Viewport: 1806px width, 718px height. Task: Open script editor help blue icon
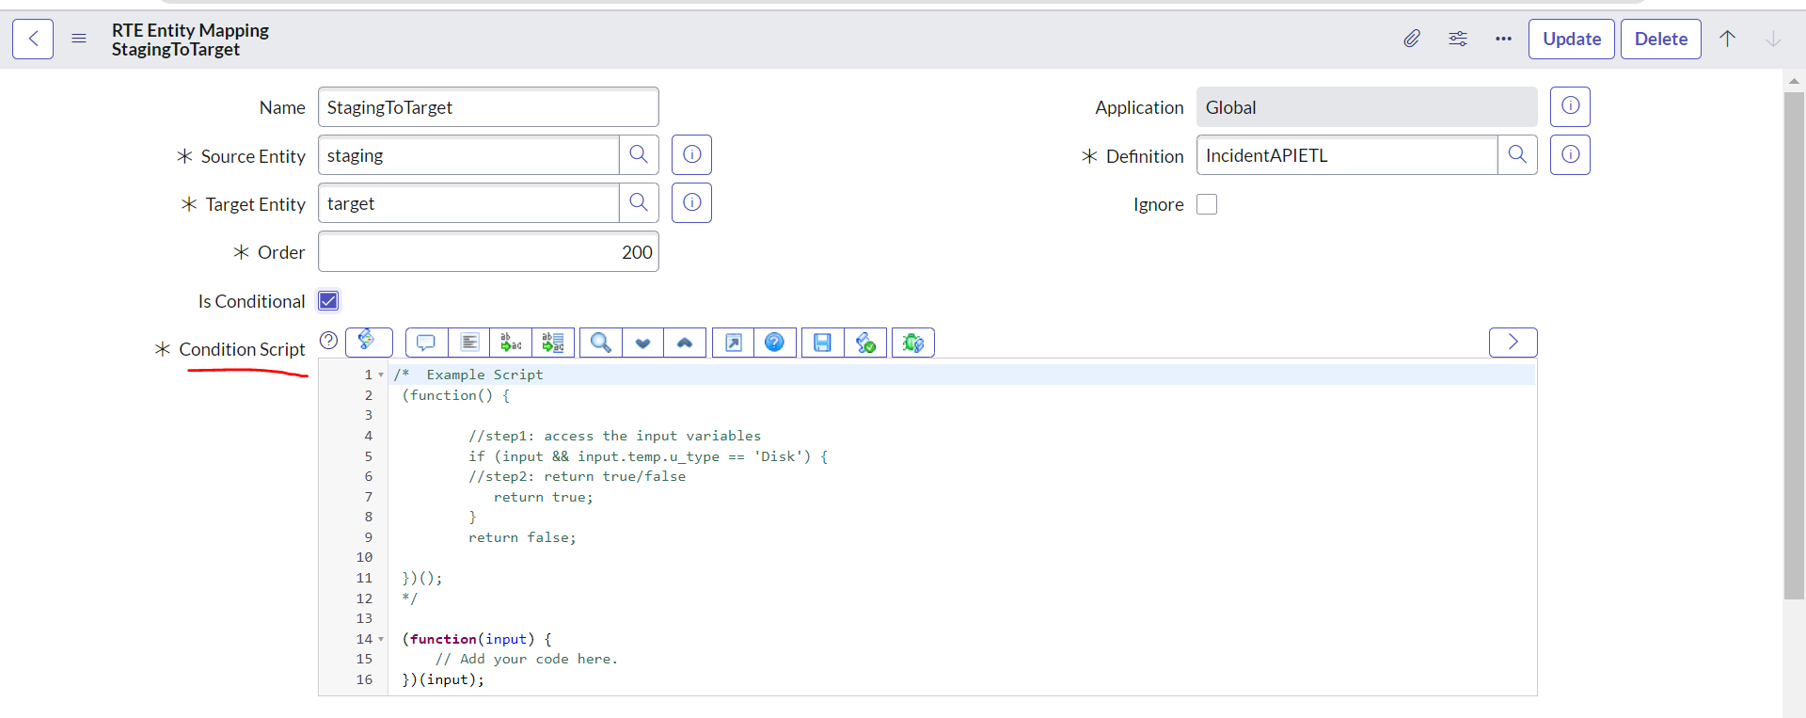(x=775, y=343)
